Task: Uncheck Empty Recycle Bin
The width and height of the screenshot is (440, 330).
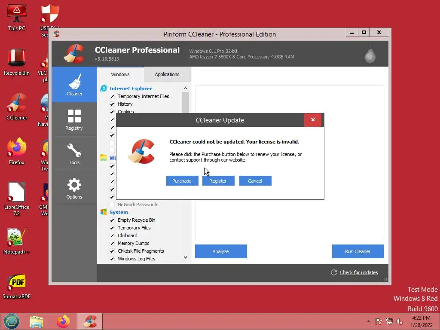Action: (x=112, y=220)
